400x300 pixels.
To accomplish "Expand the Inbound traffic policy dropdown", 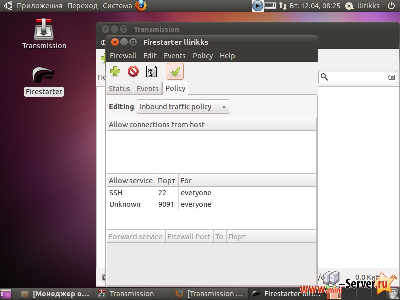I will point(183,107).
